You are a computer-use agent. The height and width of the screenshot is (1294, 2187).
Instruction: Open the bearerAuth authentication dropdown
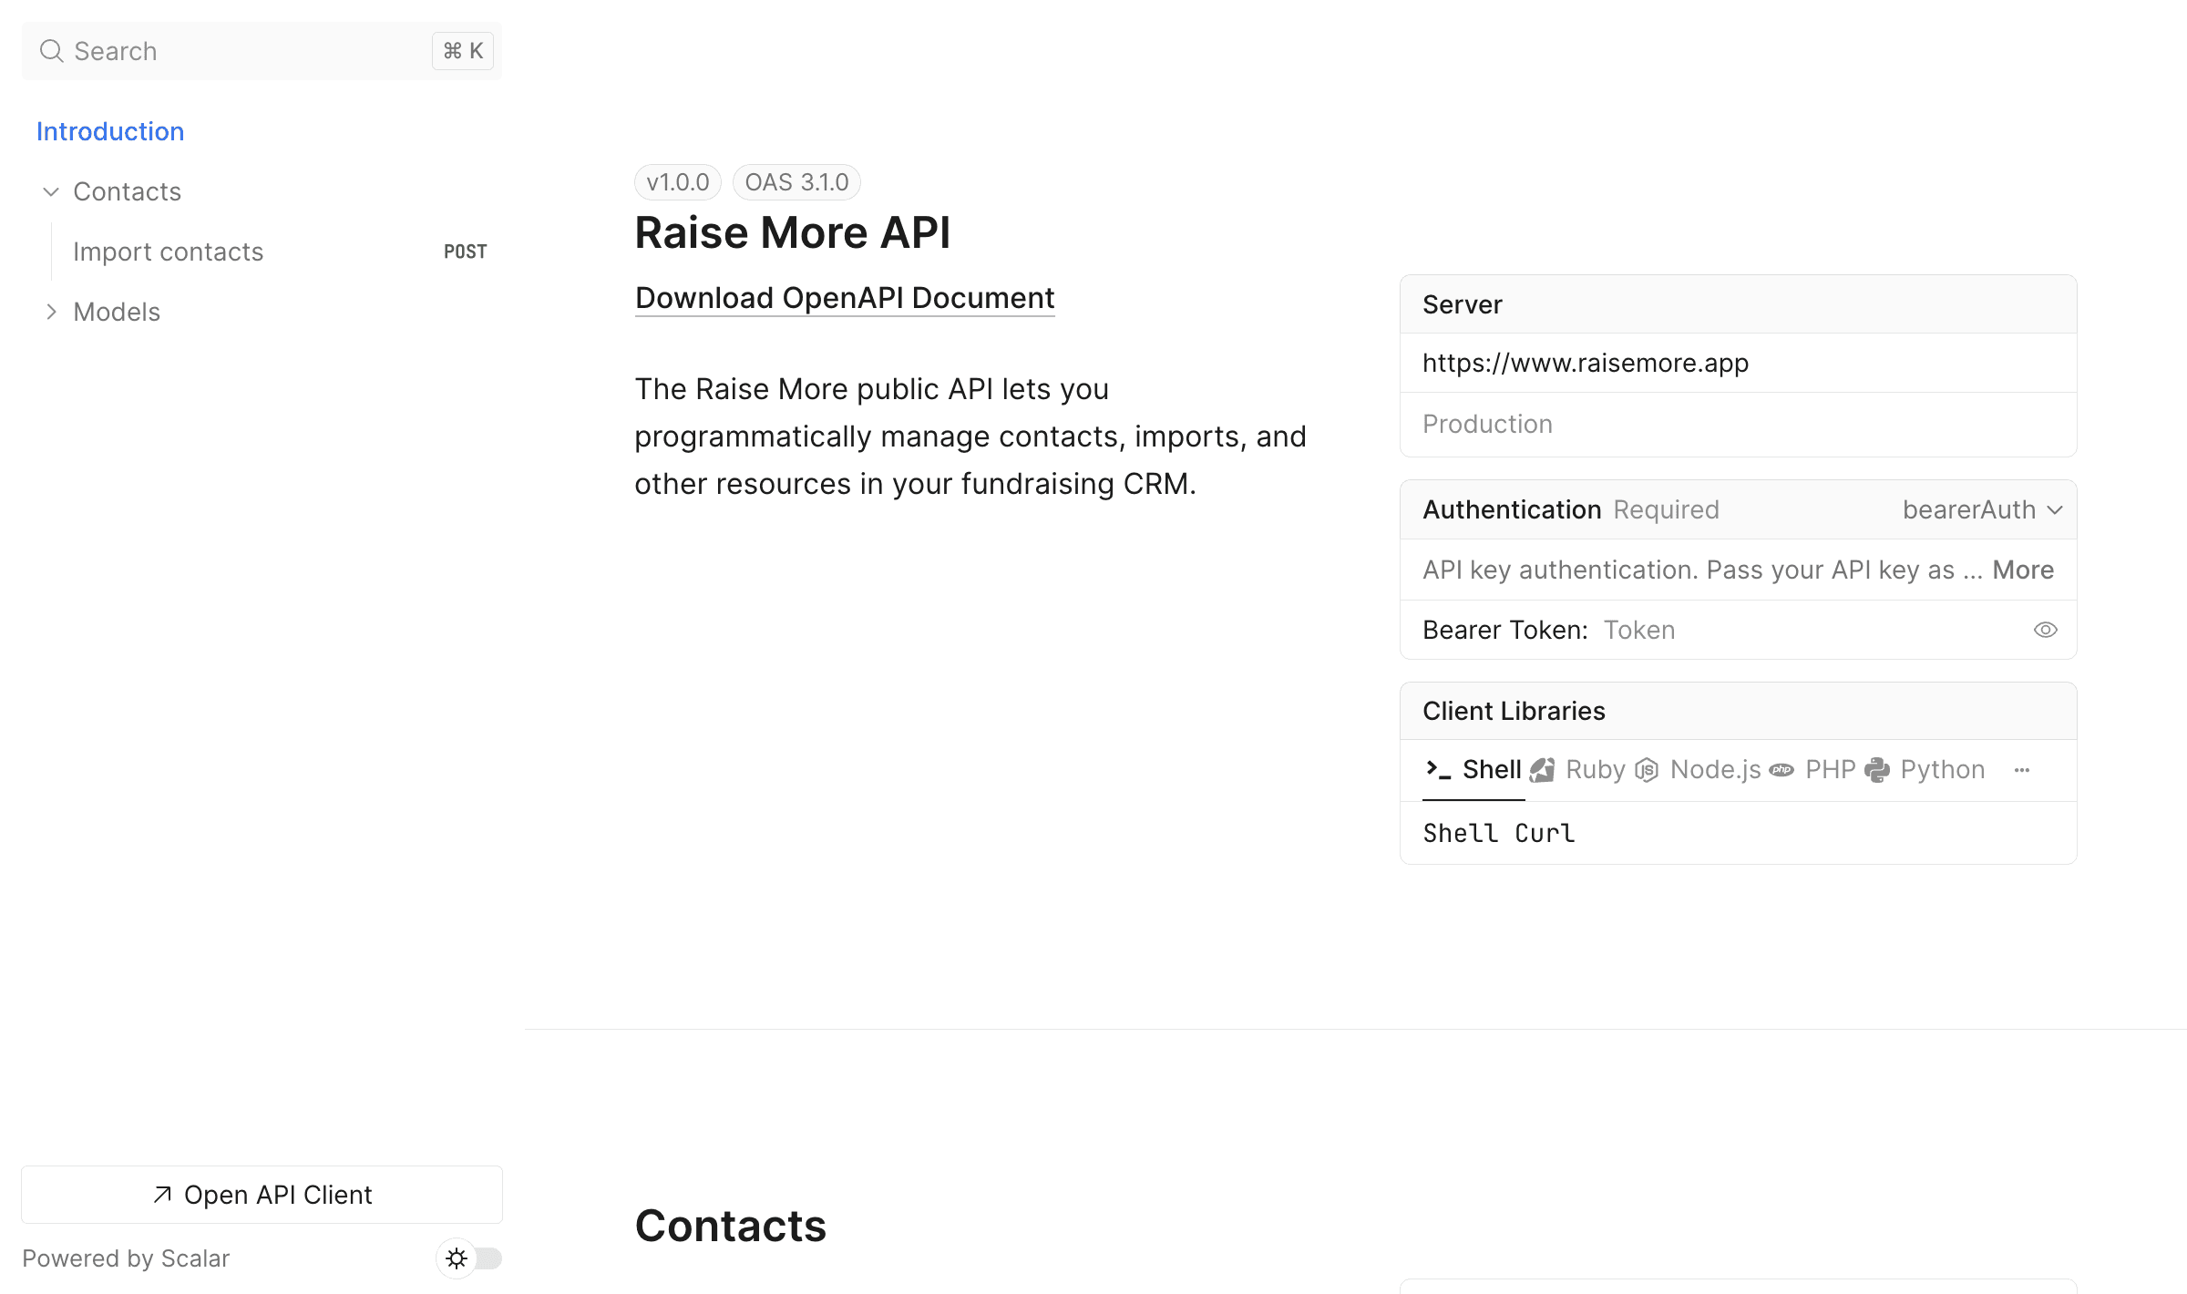point(1982,509)
